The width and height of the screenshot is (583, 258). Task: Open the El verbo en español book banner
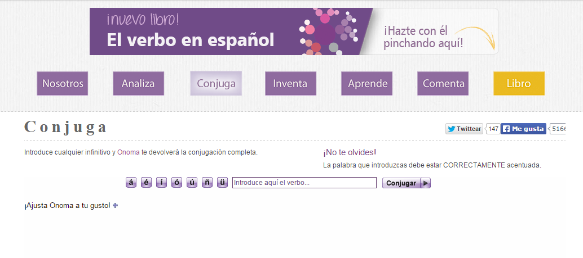[x=294, y=31]
